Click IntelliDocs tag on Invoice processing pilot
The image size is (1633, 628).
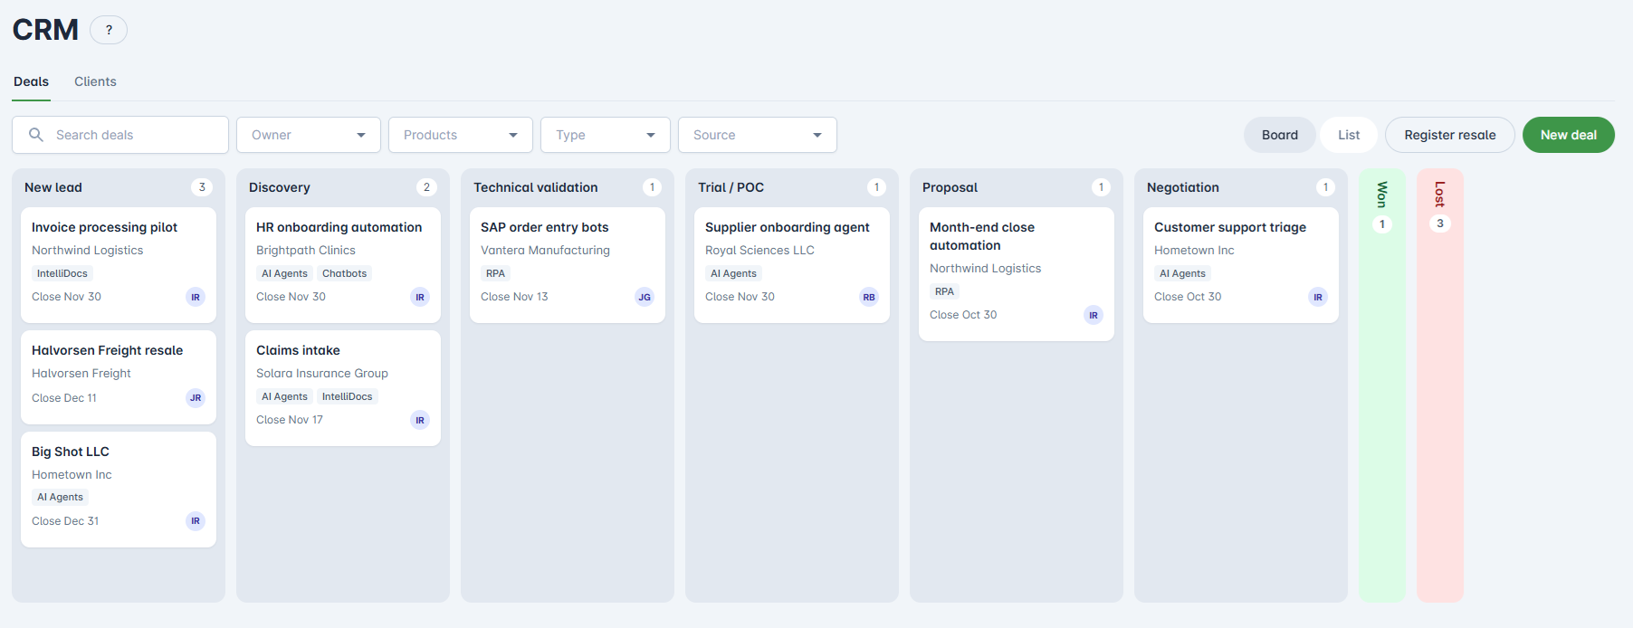[x=62, y=273]
